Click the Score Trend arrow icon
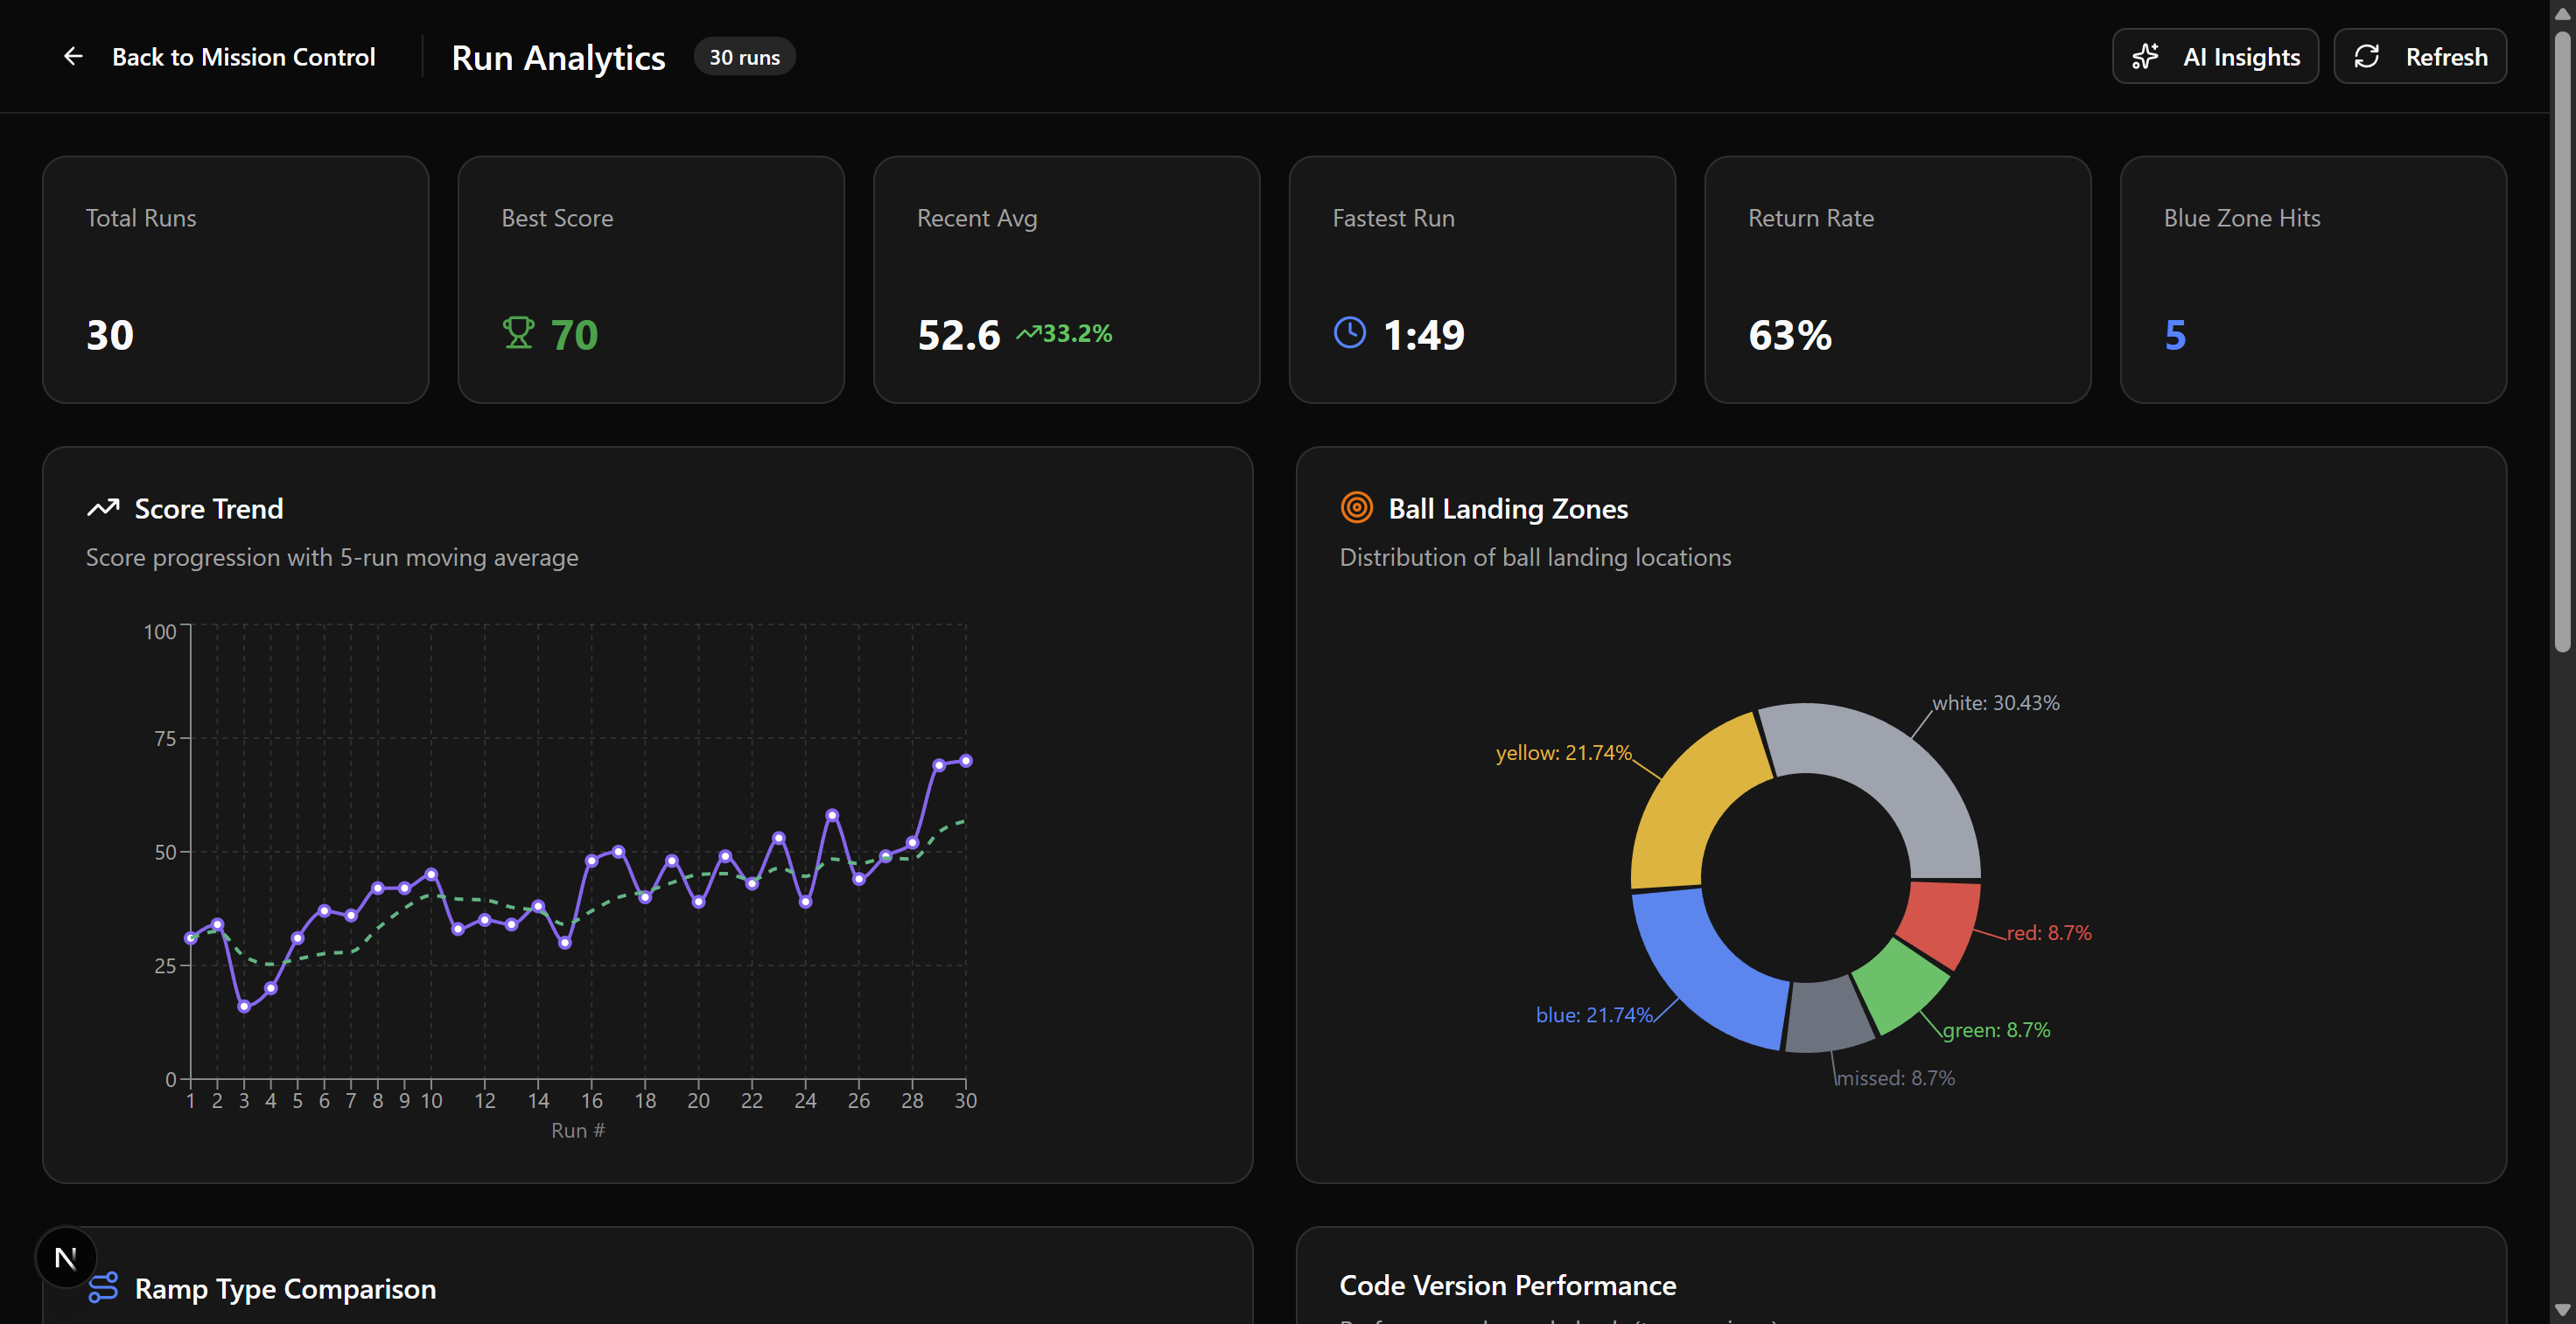This screenshot has width=2576, height=1324. pyautogui.click(x=103, y=509)
